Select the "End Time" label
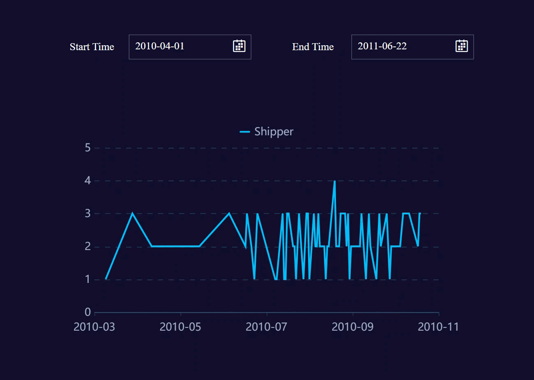This screenshot has height=380, width=534. click(x=313, y=47)
